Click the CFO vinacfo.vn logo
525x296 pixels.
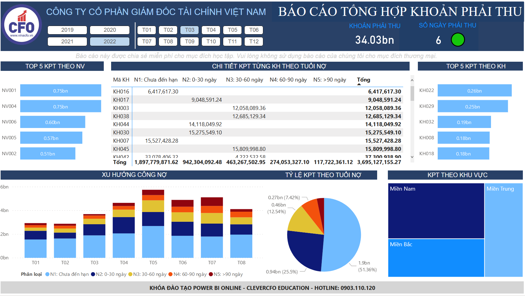(21, 25)
